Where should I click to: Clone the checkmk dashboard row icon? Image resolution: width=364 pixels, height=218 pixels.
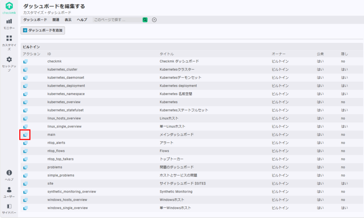click(x=25, y=61)
